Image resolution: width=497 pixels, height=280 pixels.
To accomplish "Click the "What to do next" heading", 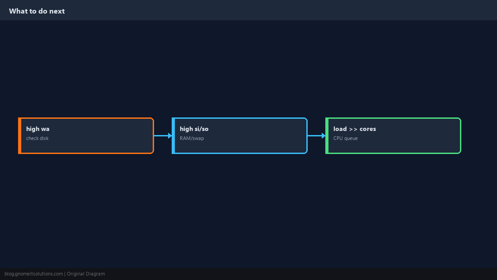I will point(37,11).
